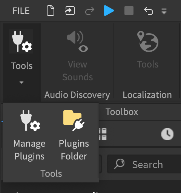Viewport: 181px width, 193px height.
Task: Click the "Localization" group label
Action: click(x=147, y=95)
